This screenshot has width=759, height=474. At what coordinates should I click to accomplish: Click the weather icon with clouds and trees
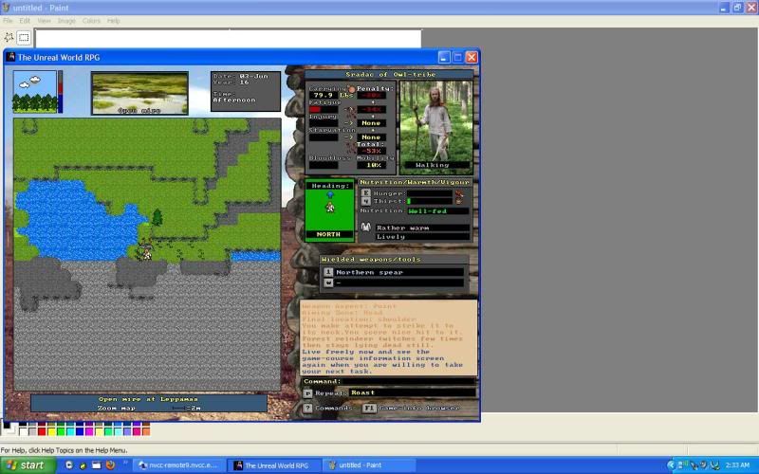point(35,92)
